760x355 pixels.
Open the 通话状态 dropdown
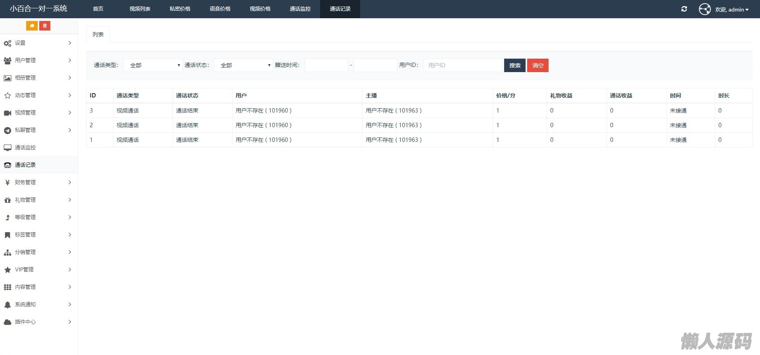[x=243, y=65]
